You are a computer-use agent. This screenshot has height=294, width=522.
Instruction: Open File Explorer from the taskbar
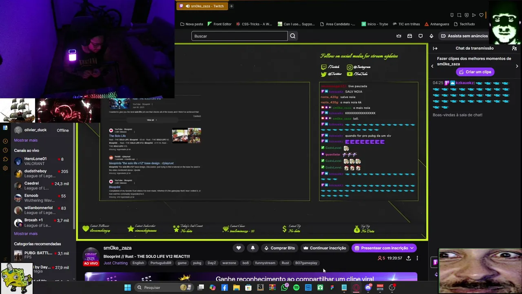pyautogui.click(x=236, y=287)
